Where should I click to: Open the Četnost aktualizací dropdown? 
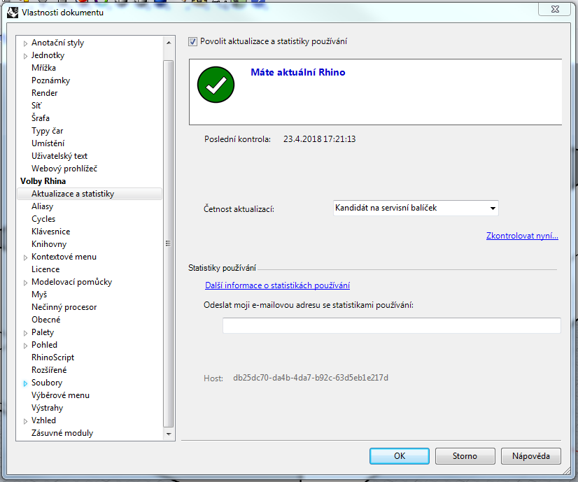(416, 208)
